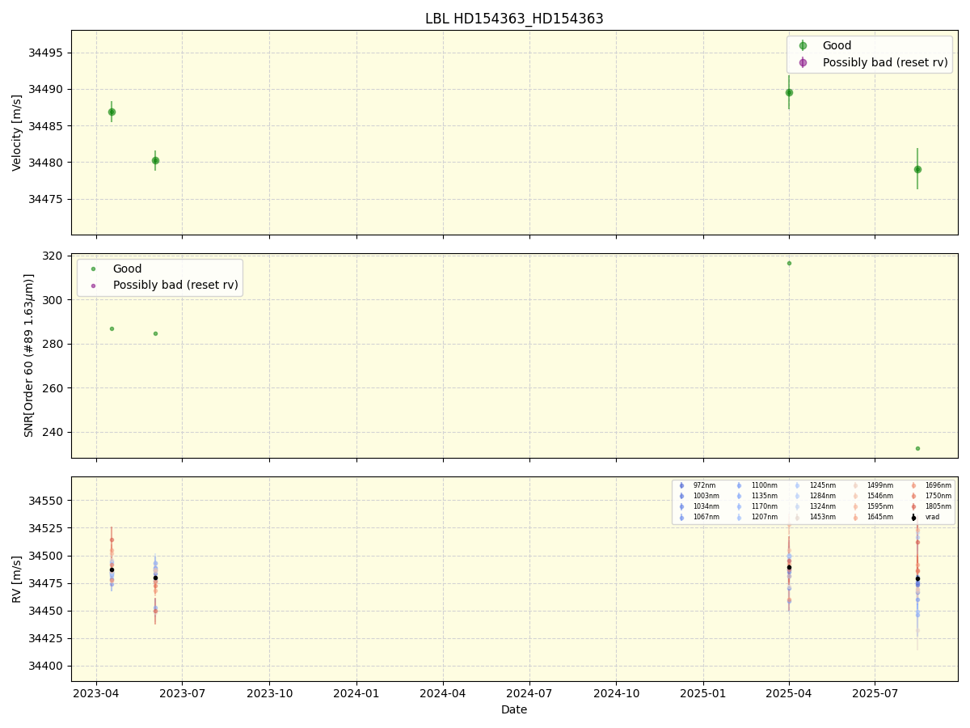Click the SNR point near 285 in June 2023
The width and height of the screenshot is (970, 728).
coord(155,333)
